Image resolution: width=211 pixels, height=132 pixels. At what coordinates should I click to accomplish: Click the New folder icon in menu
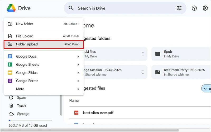[10, 24]
